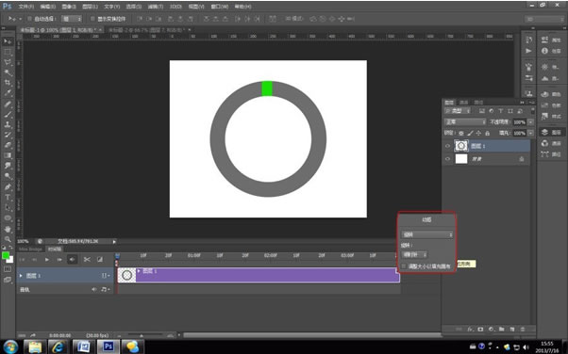The height and width of the screenshot is (354, 568).
Task: Open the motion preset dropdown in popup
Action: tap(427, 234)
